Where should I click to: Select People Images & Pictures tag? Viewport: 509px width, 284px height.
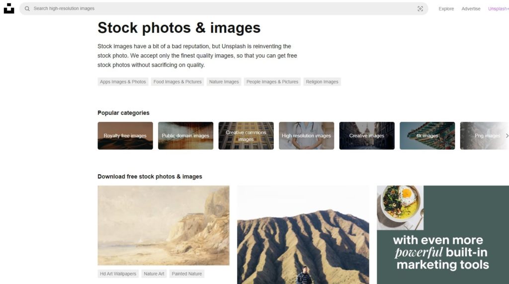click(272, 82)
